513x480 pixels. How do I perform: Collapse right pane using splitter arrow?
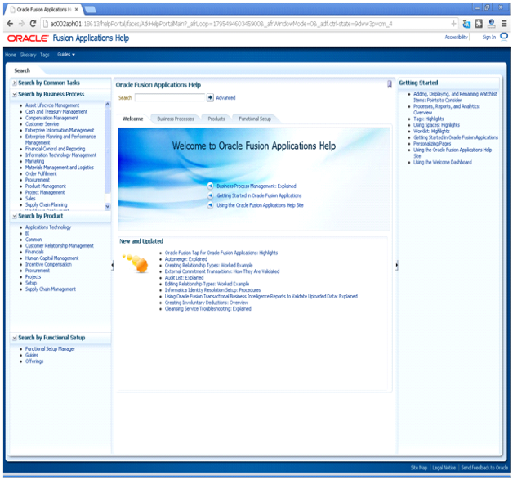(x=396, y=265)
